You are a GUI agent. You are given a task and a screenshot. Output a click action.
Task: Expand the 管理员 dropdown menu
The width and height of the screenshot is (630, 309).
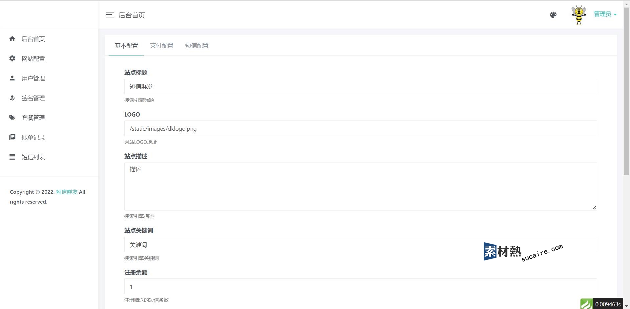point(605,14)
